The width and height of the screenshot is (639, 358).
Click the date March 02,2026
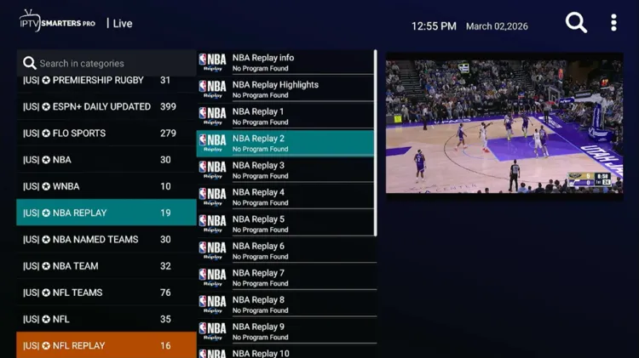click(x=497, y=26)
